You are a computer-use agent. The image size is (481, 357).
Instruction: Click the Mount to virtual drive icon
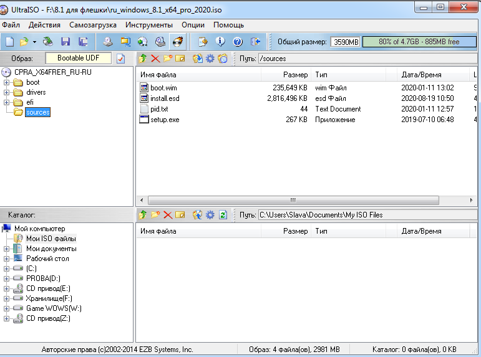point(160,42)
